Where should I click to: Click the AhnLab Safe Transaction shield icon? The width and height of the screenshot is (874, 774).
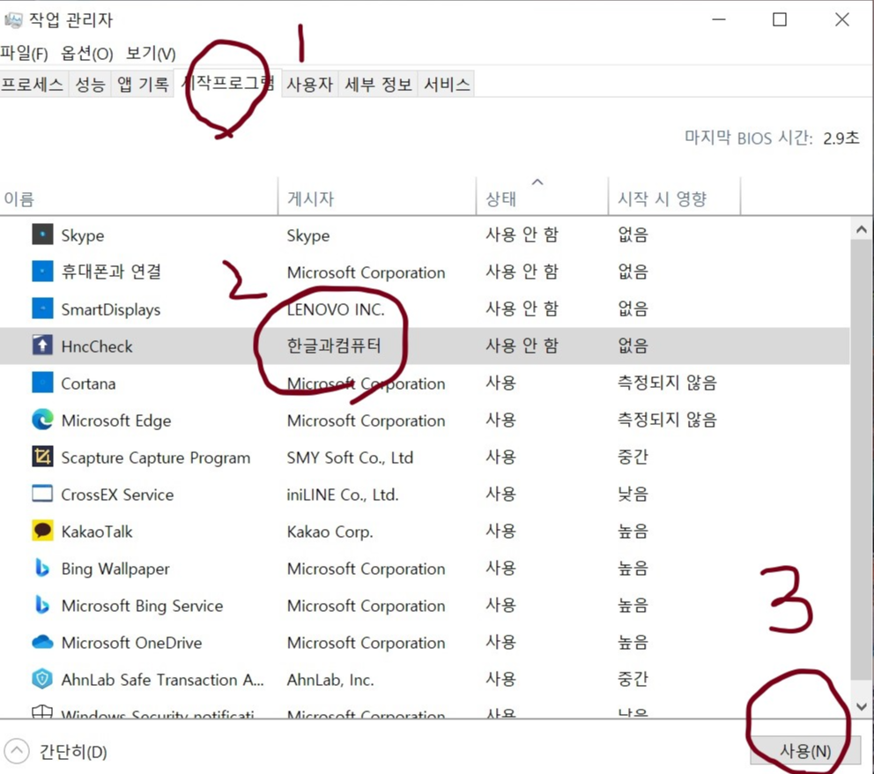pos(42,679)
